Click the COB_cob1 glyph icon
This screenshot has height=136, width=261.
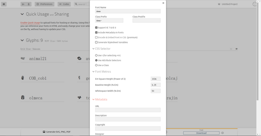22,78
